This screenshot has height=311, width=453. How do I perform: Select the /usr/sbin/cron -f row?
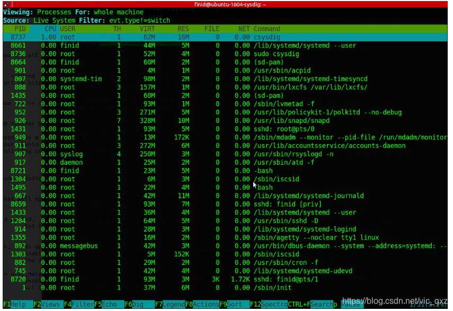(225, 263)
